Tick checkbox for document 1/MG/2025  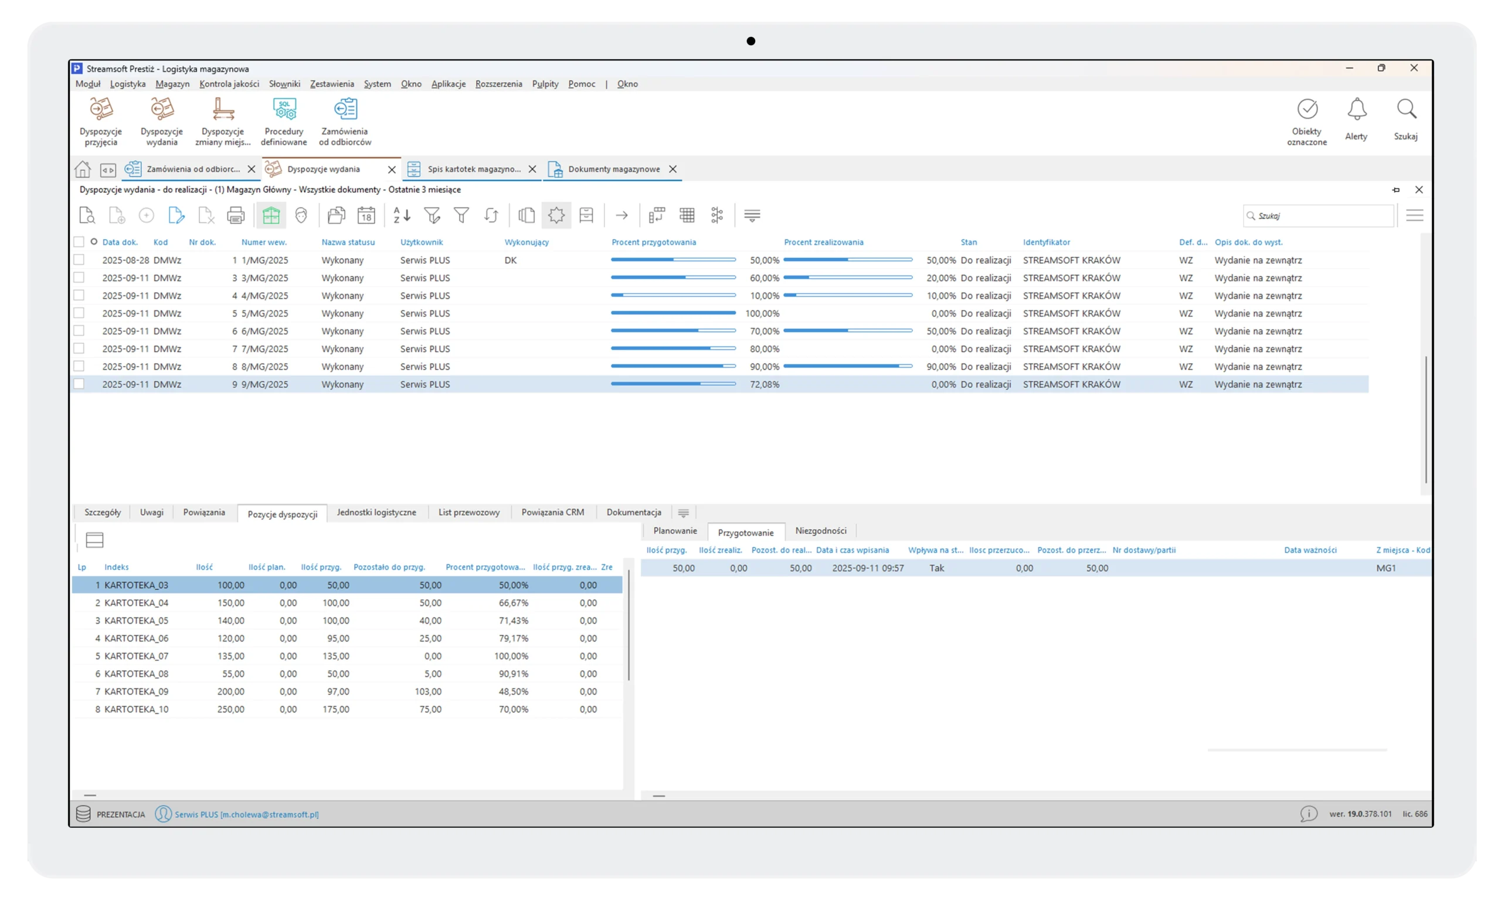[79, 260]
